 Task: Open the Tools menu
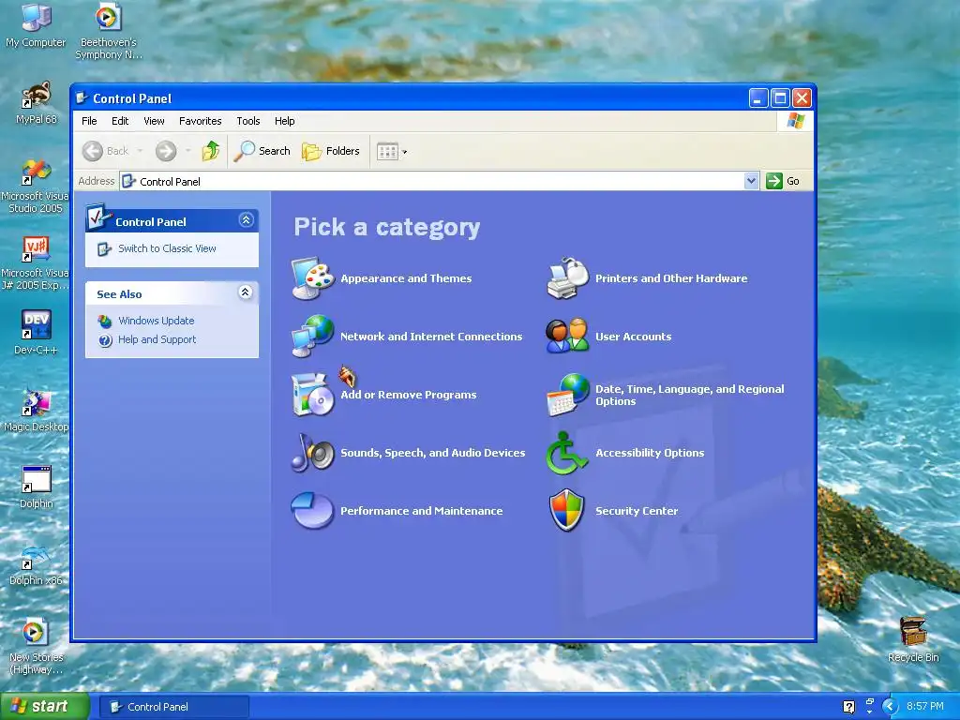(x=248, y=121)
